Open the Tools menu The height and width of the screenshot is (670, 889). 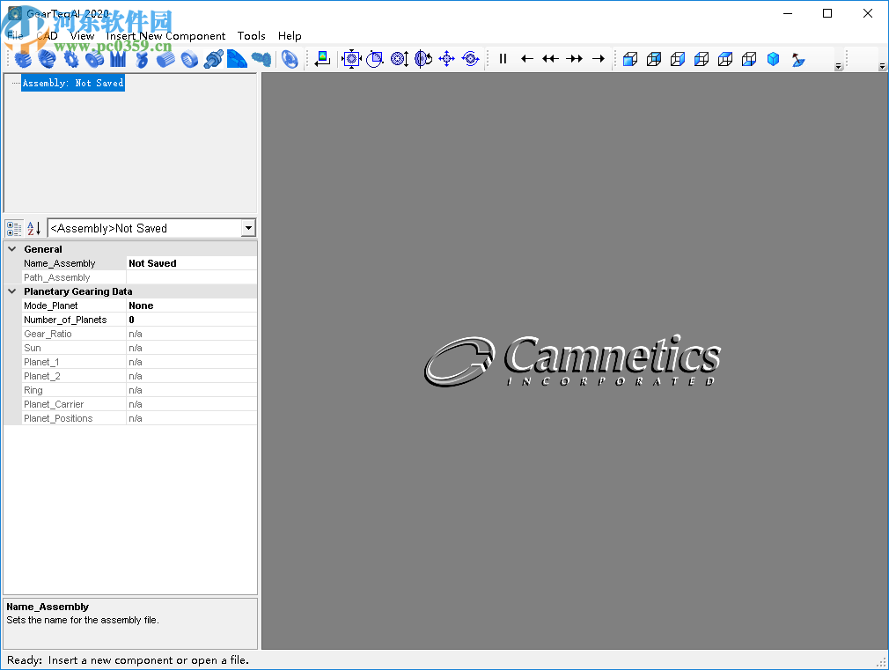click(x=251, y=36)
